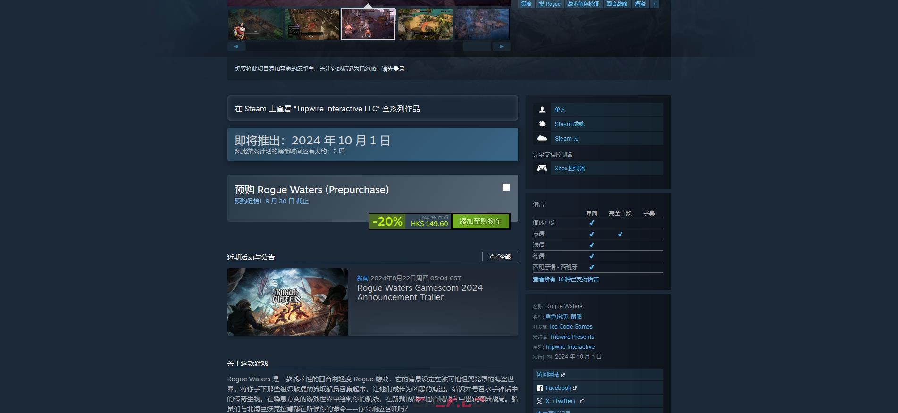Viewport: 898px width, 413px height.
Task: Click the 预购 Rogue Waters (Prepurchase) title
Action: click(311, 190)
